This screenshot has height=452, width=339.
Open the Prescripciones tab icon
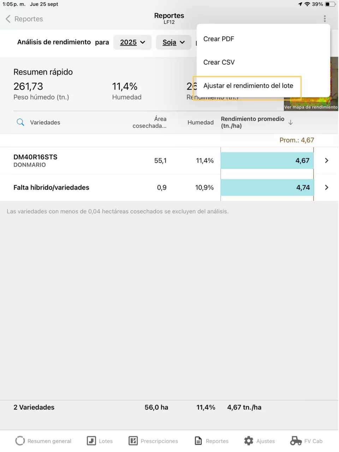[x=133, y=441]
